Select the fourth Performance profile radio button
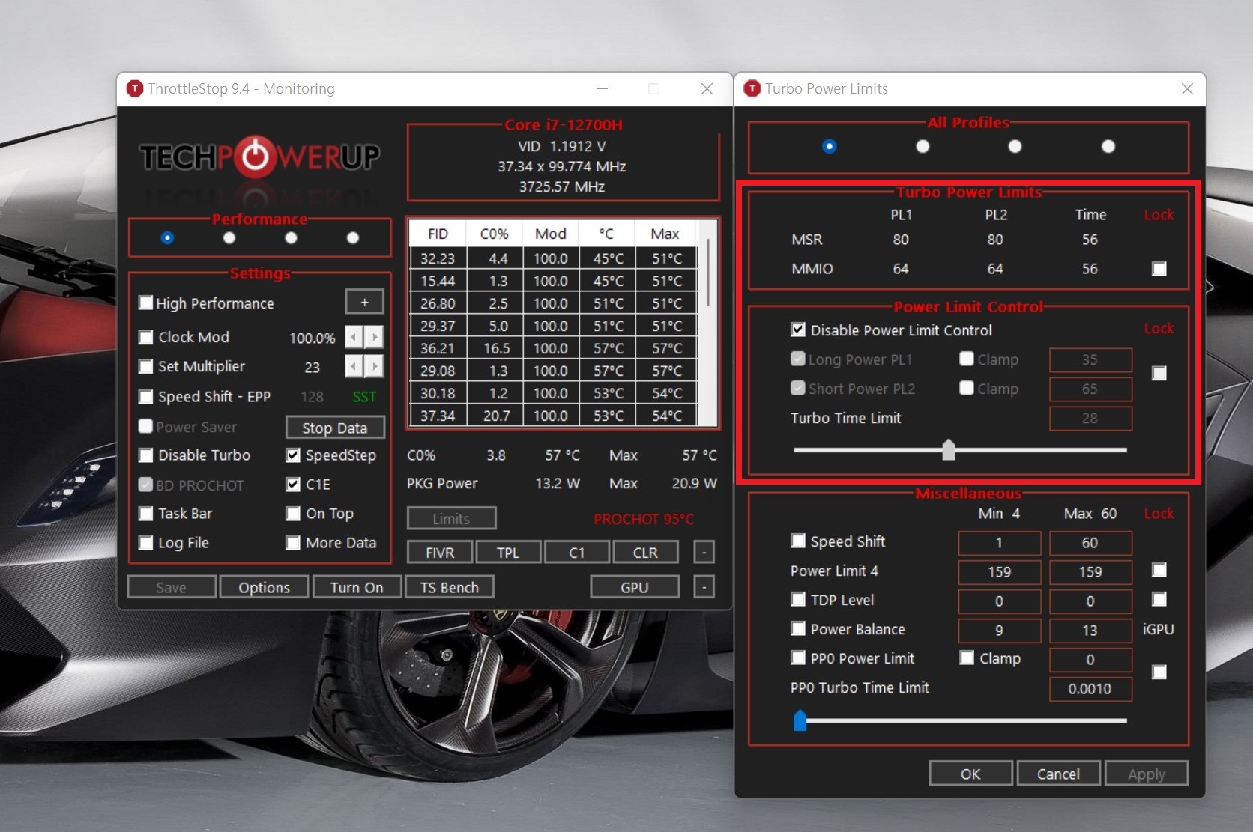This screenshot has height=832, width=1253. click(353, 238)
